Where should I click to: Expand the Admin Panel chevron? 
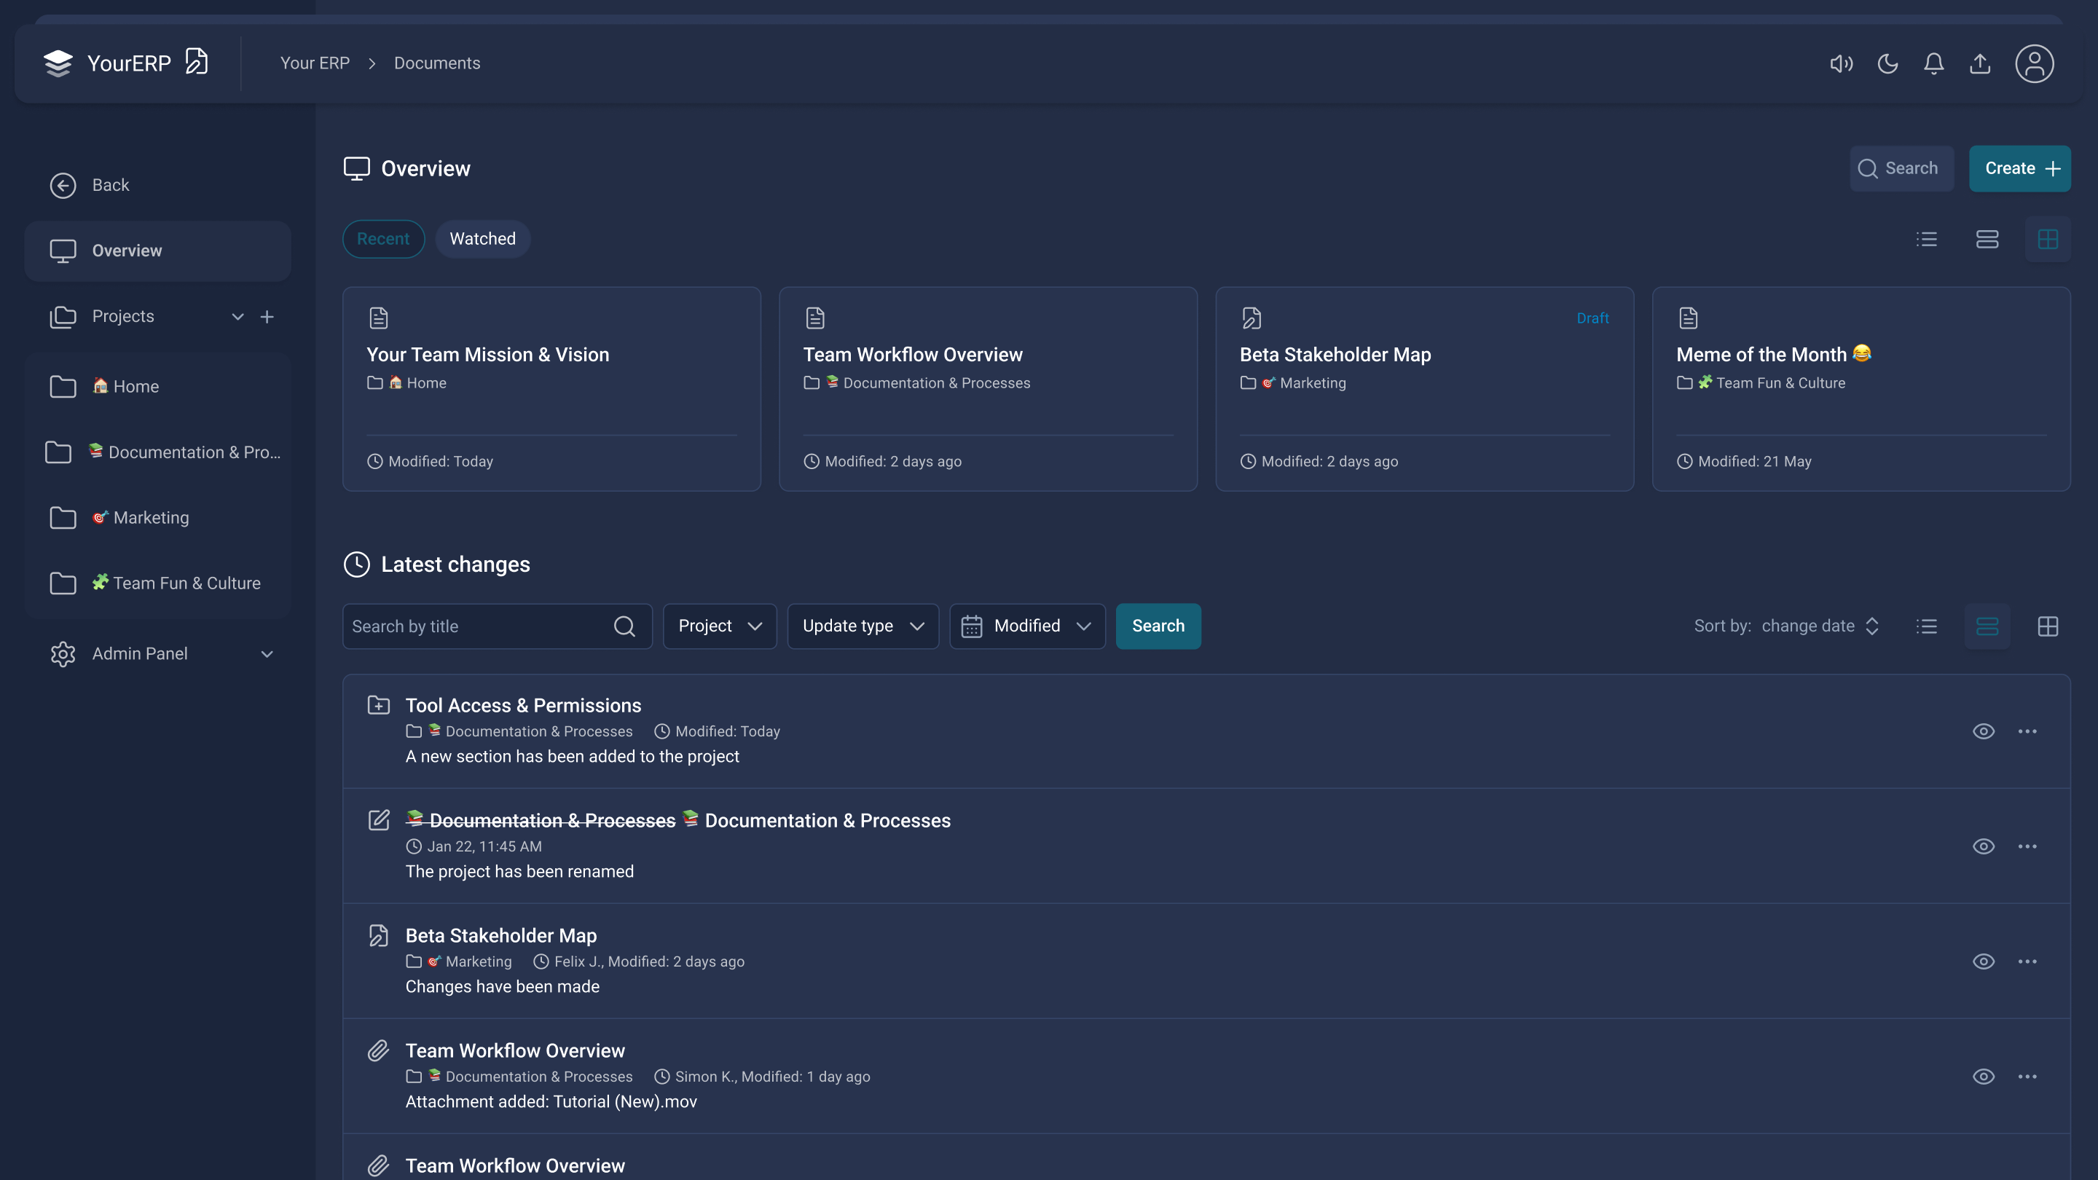pos(267,654)
